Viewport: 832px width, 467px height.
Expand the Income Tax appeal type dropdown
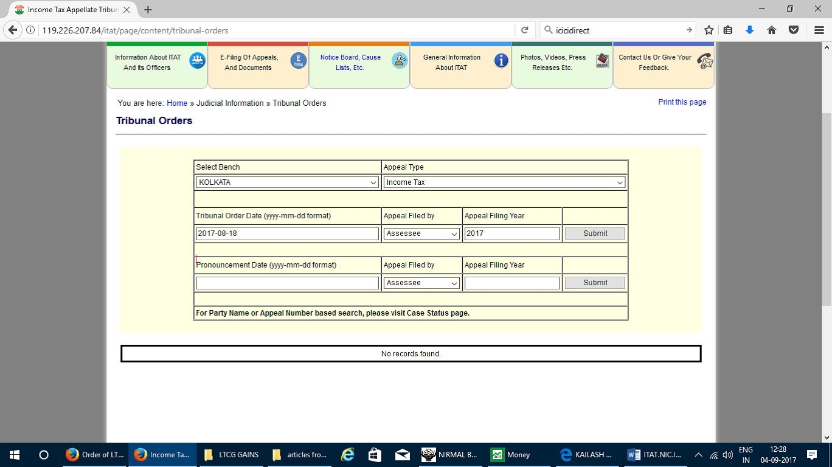click(504, 182)
